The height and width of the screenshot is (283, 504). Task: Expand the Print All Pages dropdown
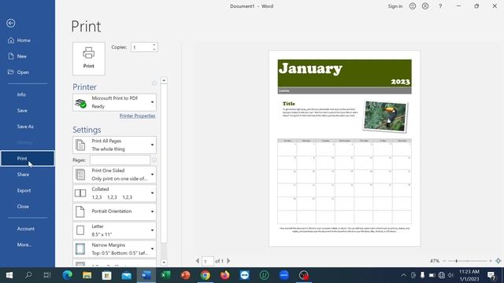114,145
